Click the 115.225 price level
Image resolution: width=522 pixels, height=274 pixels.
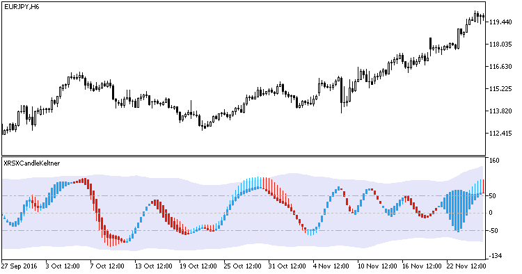(500, 89)
